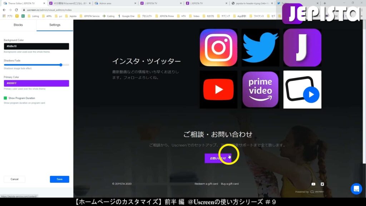Click the Powered by uscreen link
Viewport: 366px width, 206px height.
point(310,192)
